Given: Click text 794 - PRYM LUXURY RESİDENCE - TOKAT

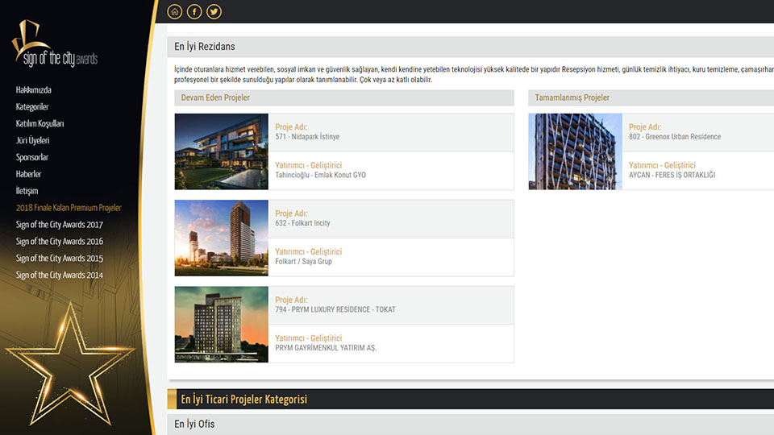Looking at the screenshot, I should 335,309.
